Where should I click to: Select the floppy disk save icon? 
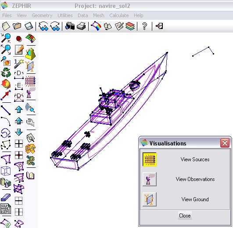pos(29,26)
